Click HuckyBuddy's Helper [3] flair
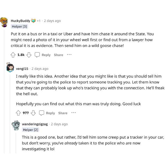Image resolution: width=166 pixels, height=166 pixels. (19, 27)
